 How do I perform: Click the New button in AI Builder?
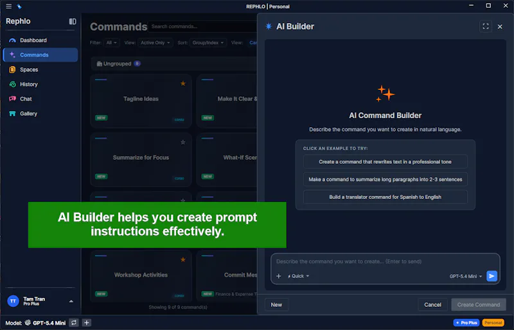[x=276, y=305]
